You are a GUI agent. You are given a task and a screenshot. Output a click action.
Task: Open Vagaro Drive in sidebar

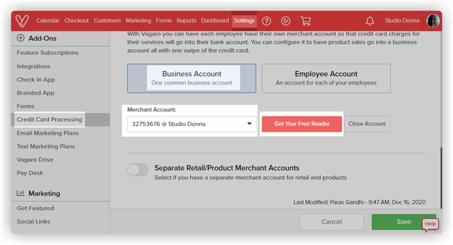35,160
